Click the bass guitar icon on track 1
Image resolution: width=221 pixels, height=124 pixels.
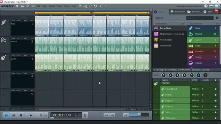click(x=4, y=22)
